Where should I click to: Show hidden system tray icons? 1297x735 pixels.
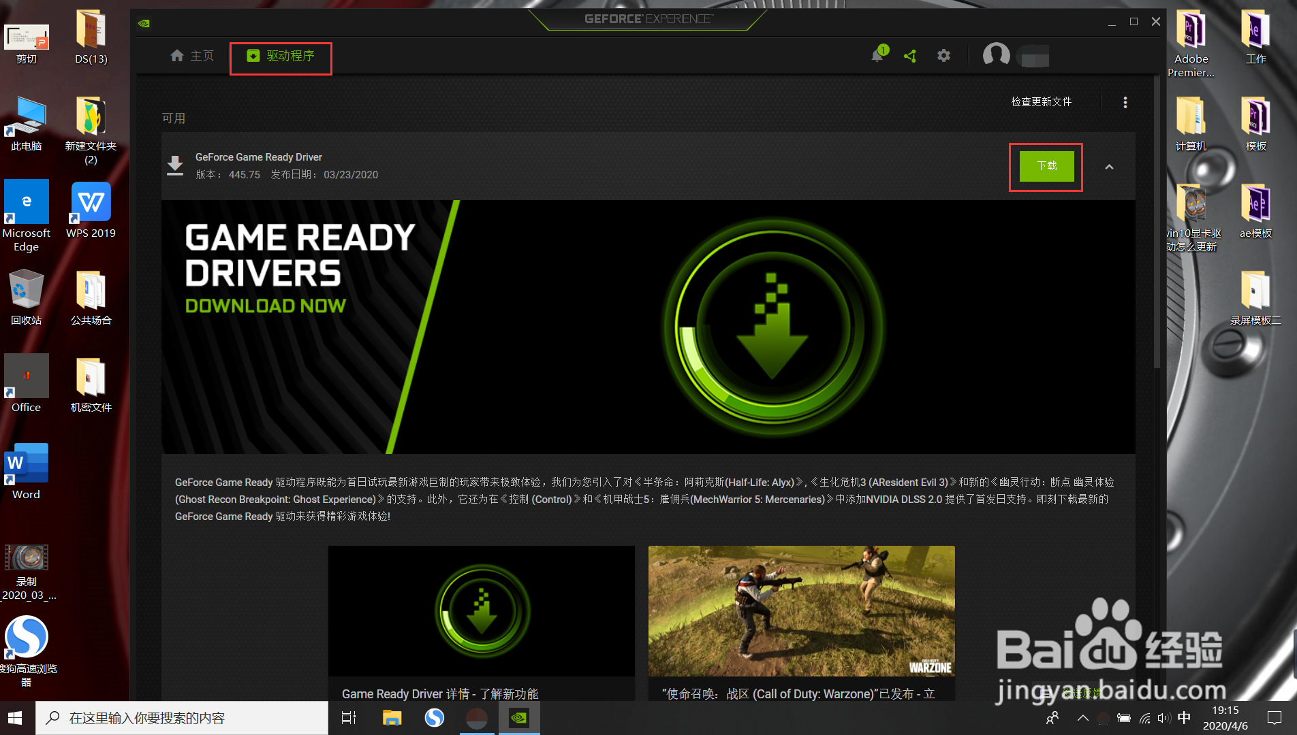tap(1083, 718)
